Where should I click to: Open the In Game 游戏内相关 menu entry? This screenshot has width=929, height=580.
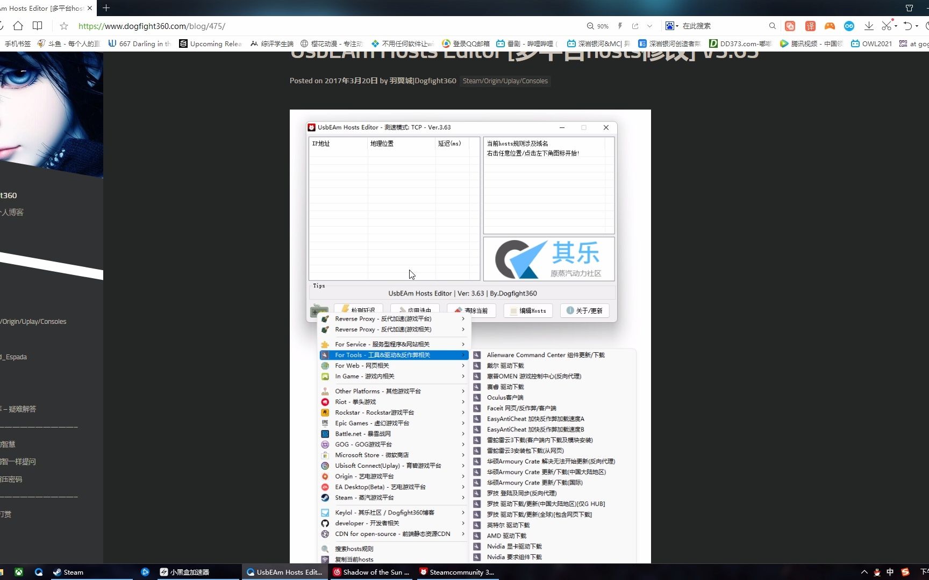click(x=394, y=376)
